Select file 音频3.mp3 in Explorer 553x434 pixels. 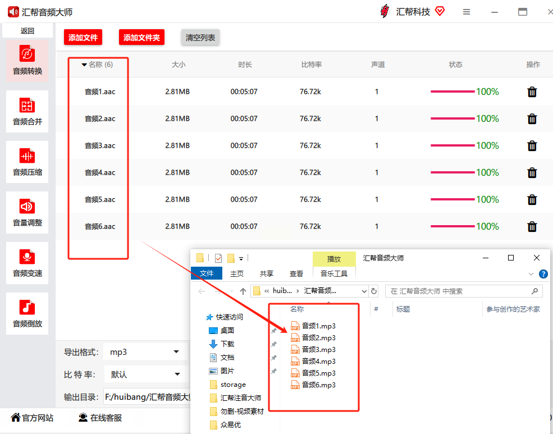coord(313,349)
